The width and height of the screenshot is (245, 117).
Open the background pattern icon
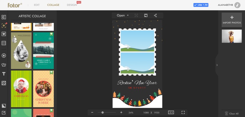pyautogui.click(x=4, y=83)
